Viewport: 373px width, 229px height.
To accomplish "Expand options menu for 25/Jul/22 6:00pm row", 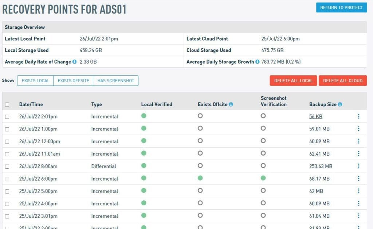I will tap(358, 178).
